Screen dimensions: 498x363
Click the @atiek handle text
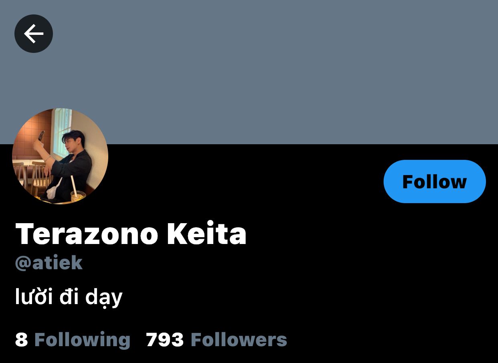[49, 263]
